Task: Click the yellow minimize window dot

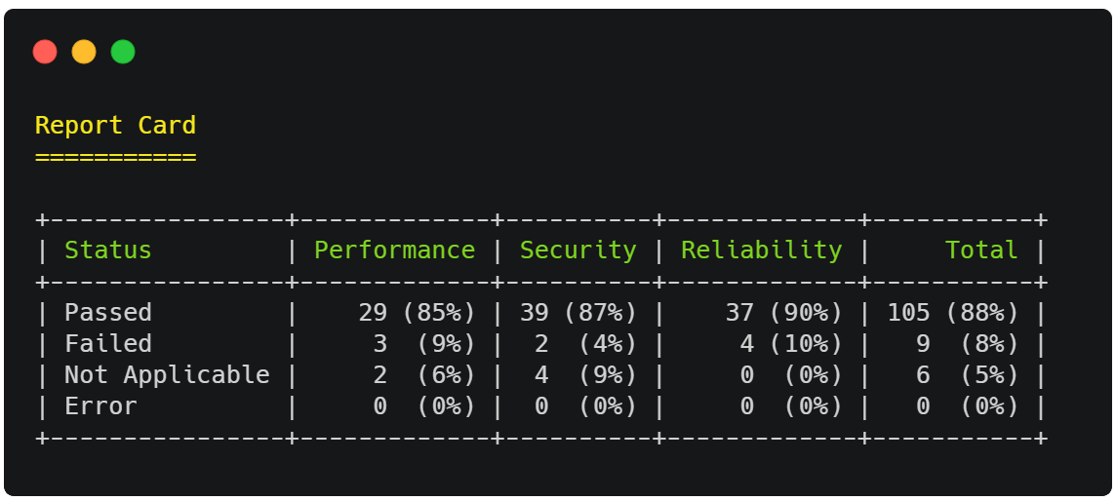Action: click(x=84, y=52)
